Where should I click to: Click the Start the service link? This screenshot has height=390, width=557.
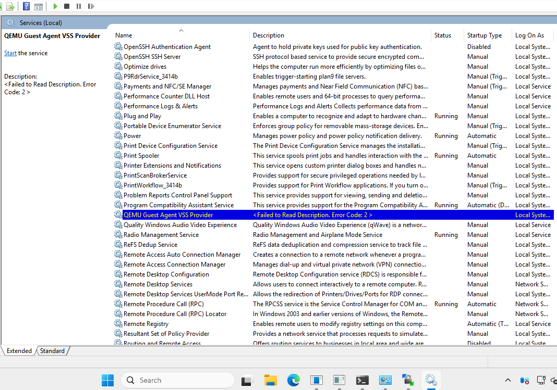(10, 53)
